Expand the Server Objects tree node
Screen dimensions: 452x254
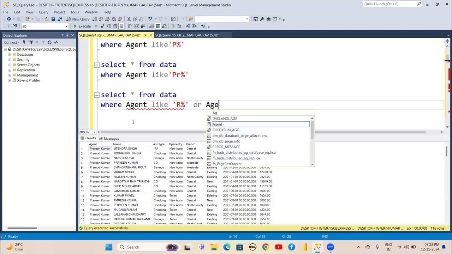click(10, 65)
